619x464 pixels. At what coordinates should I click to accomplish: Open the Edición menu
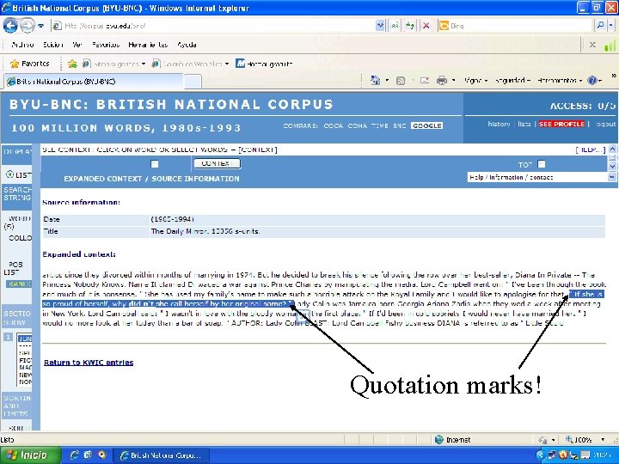click(53, 45)
